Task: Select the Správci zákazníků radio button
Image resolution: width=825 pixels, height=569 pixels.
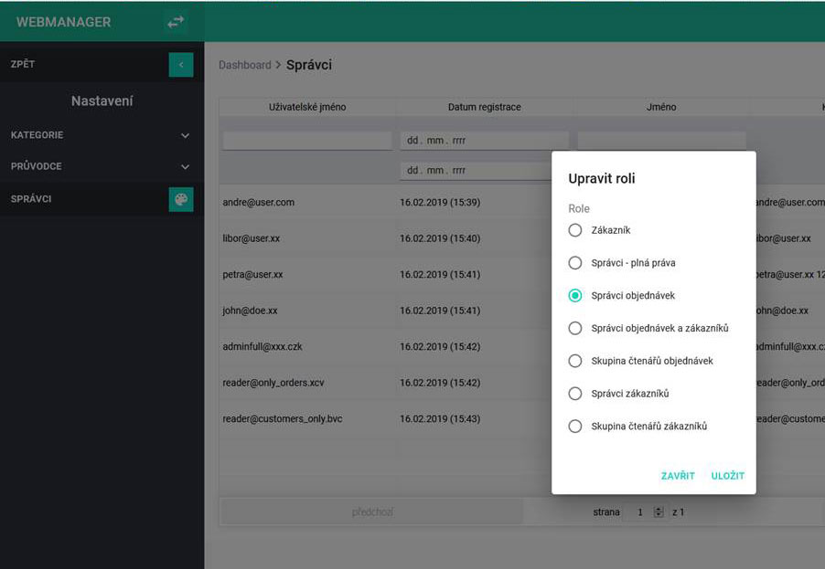Action: [x=575, y=394]
